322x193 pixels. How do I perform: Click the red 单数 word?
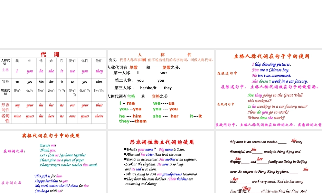click(x=133, y=68)
